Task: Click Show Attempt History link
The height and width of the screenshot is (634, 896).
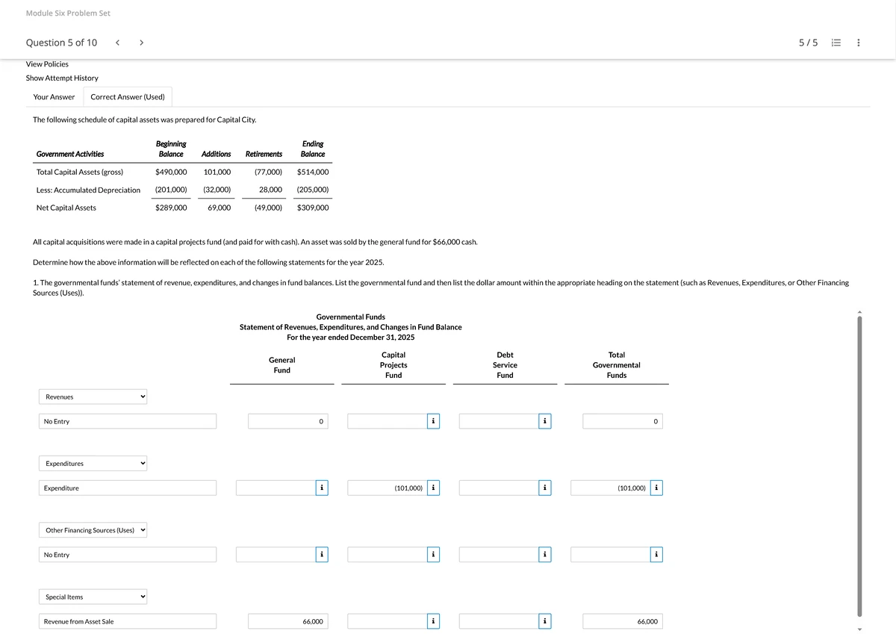Action: (x=62, y=78)
